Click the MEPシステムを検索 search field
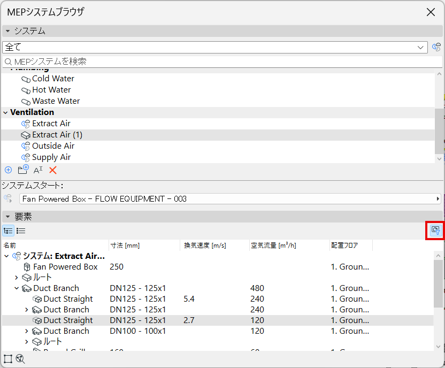Image resolution: width=445 pixels, height=368 pixels. (222, 62)
